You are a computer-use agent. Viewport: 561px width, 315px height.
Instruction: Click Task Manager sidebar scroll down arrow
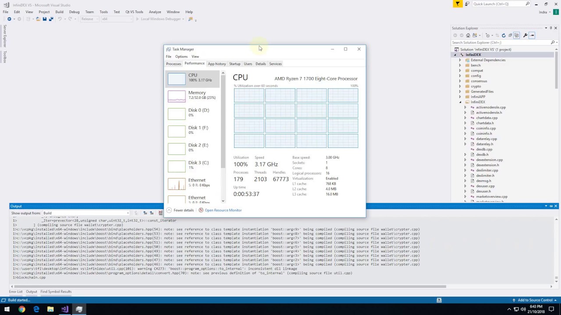(223, 201)
